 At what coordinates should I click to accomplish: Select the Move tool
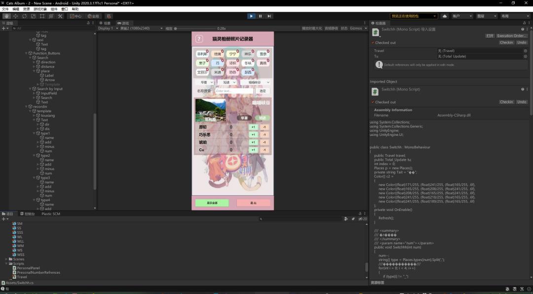(x=15, y=16)
